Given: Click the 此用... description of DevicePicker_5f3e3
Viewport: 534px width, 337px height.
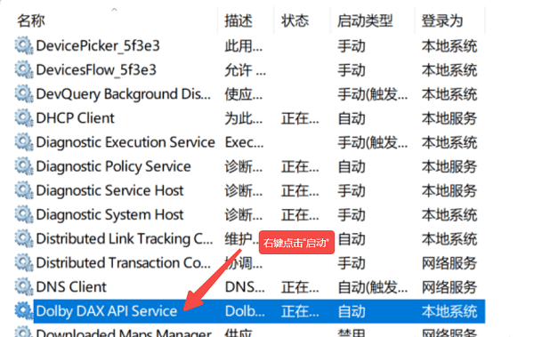Looking at the screenshot, I should [244, 46].
